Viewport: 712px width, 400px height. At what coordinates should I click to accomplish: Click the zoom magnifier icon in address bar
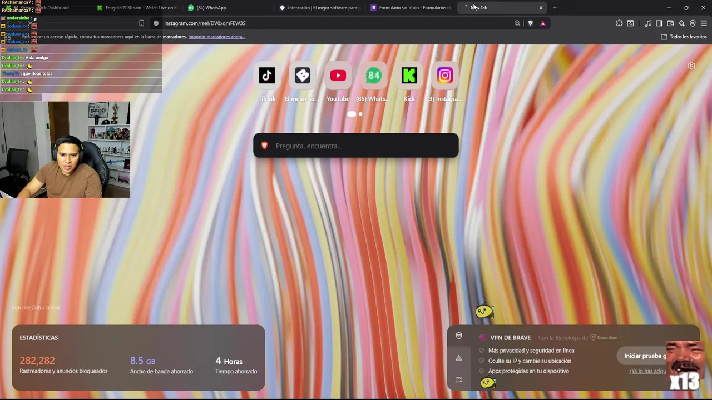pyautogui.click(x=517, y=23)
